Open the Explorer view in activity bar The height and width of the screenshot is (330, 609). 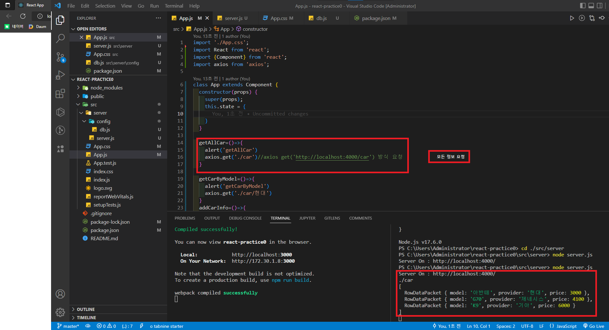point(60,20)
